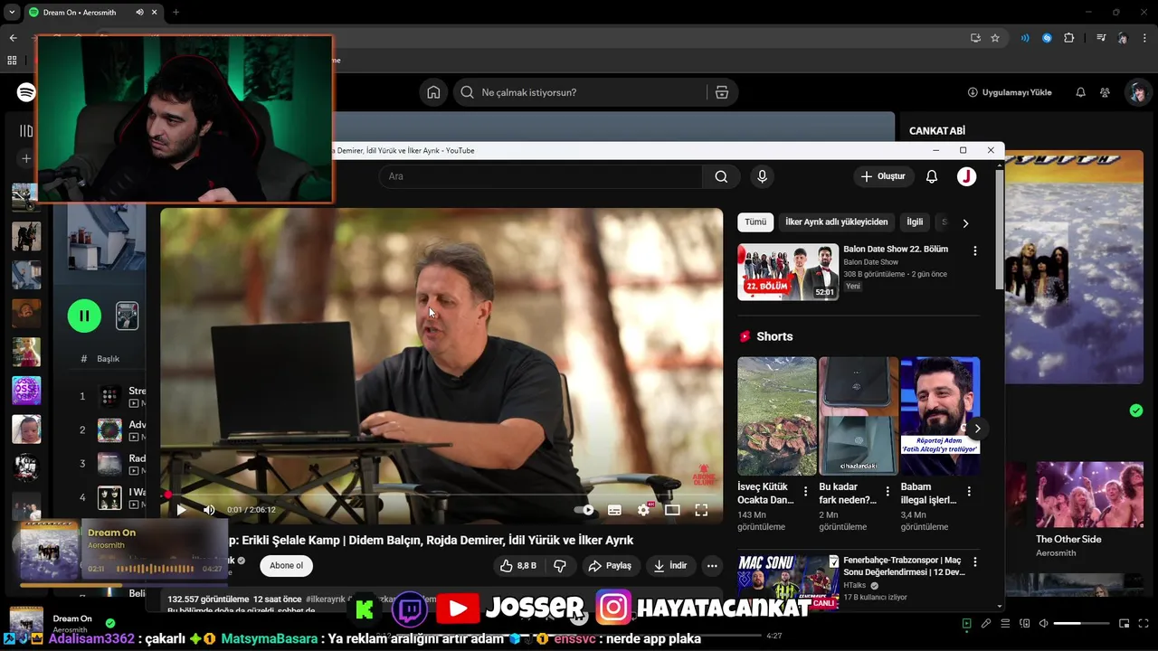
Task: Toggle YouTube autoplay switch
Action: 584,510
